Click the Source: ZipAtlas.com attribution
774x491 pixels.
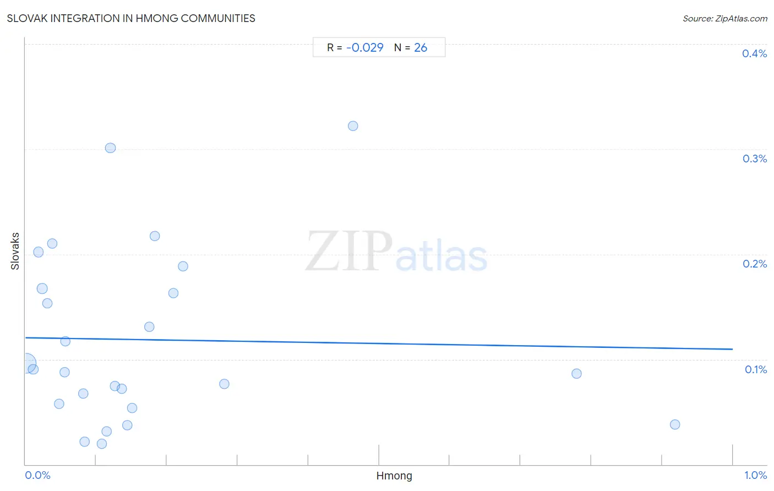(x=725, y=18)
